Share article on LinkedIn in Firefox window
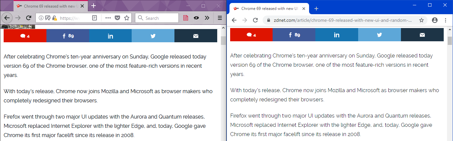Screen dimensions: 453x141 click(110, 36)
